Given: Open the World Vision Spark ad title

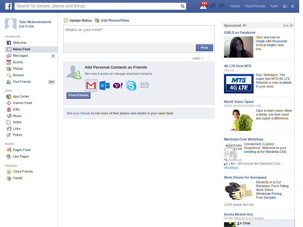Looking at the screenshot, I should click(x=239, y=102).
